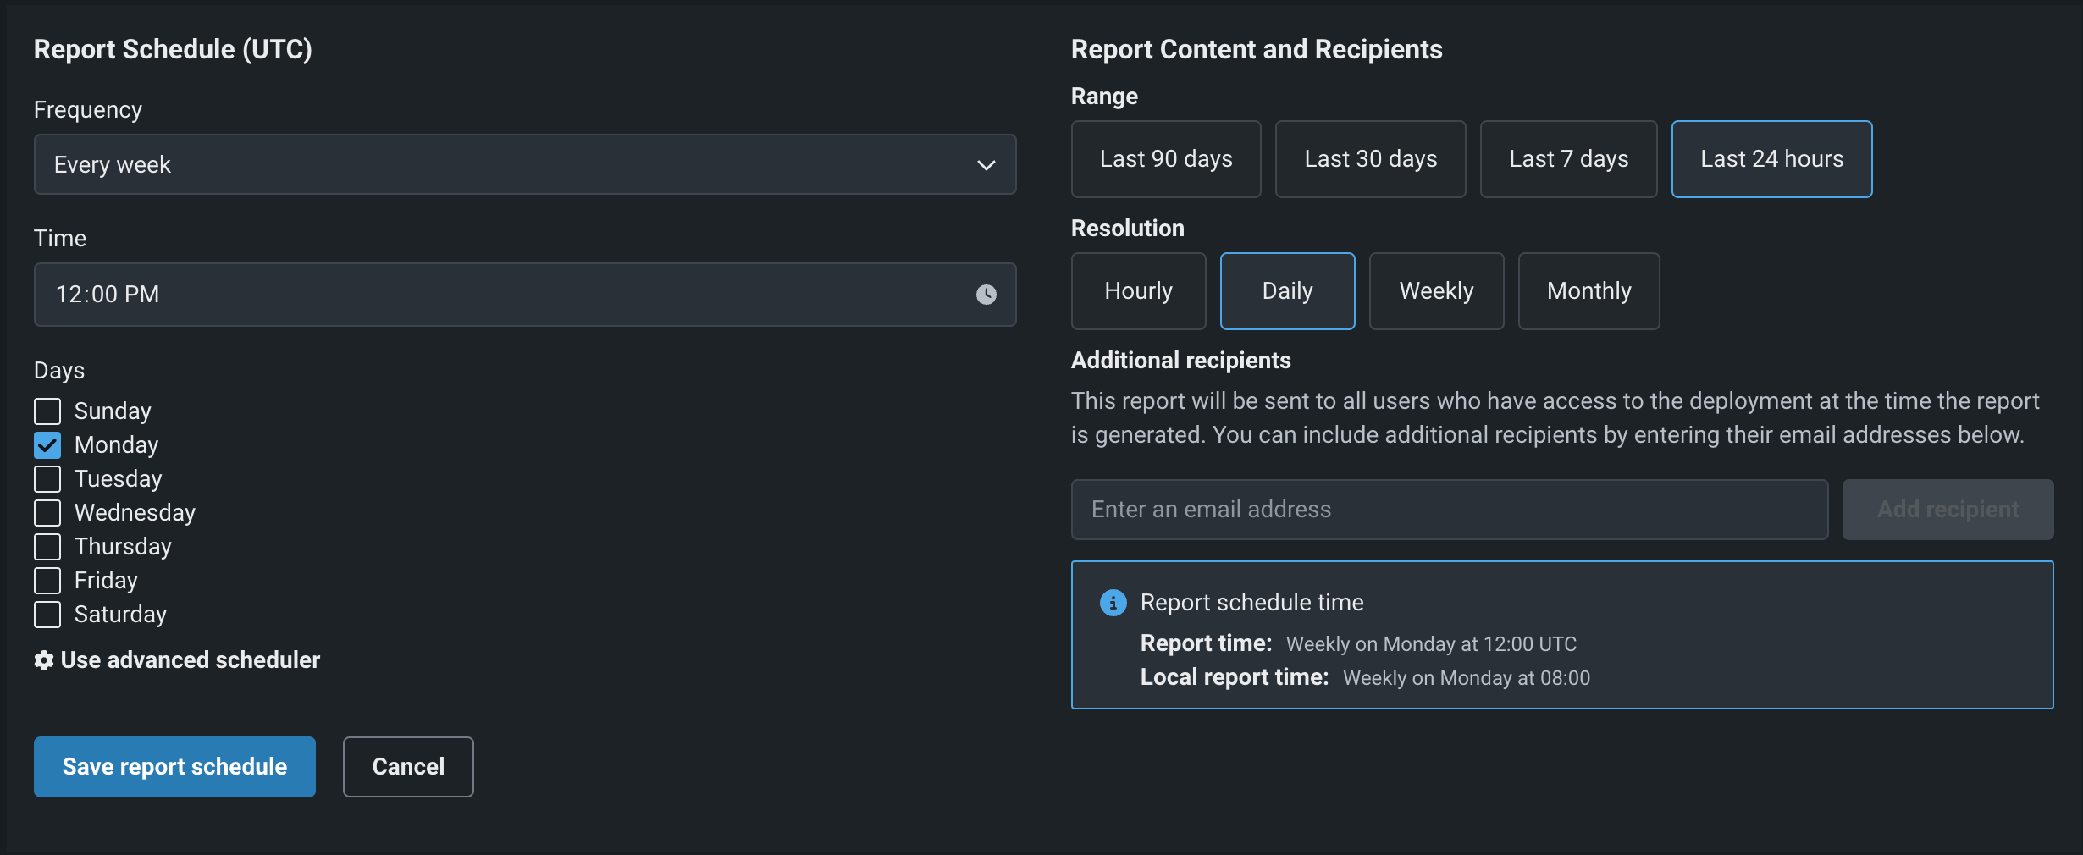Uncheck the Monday checkbox

pos(47,445)
